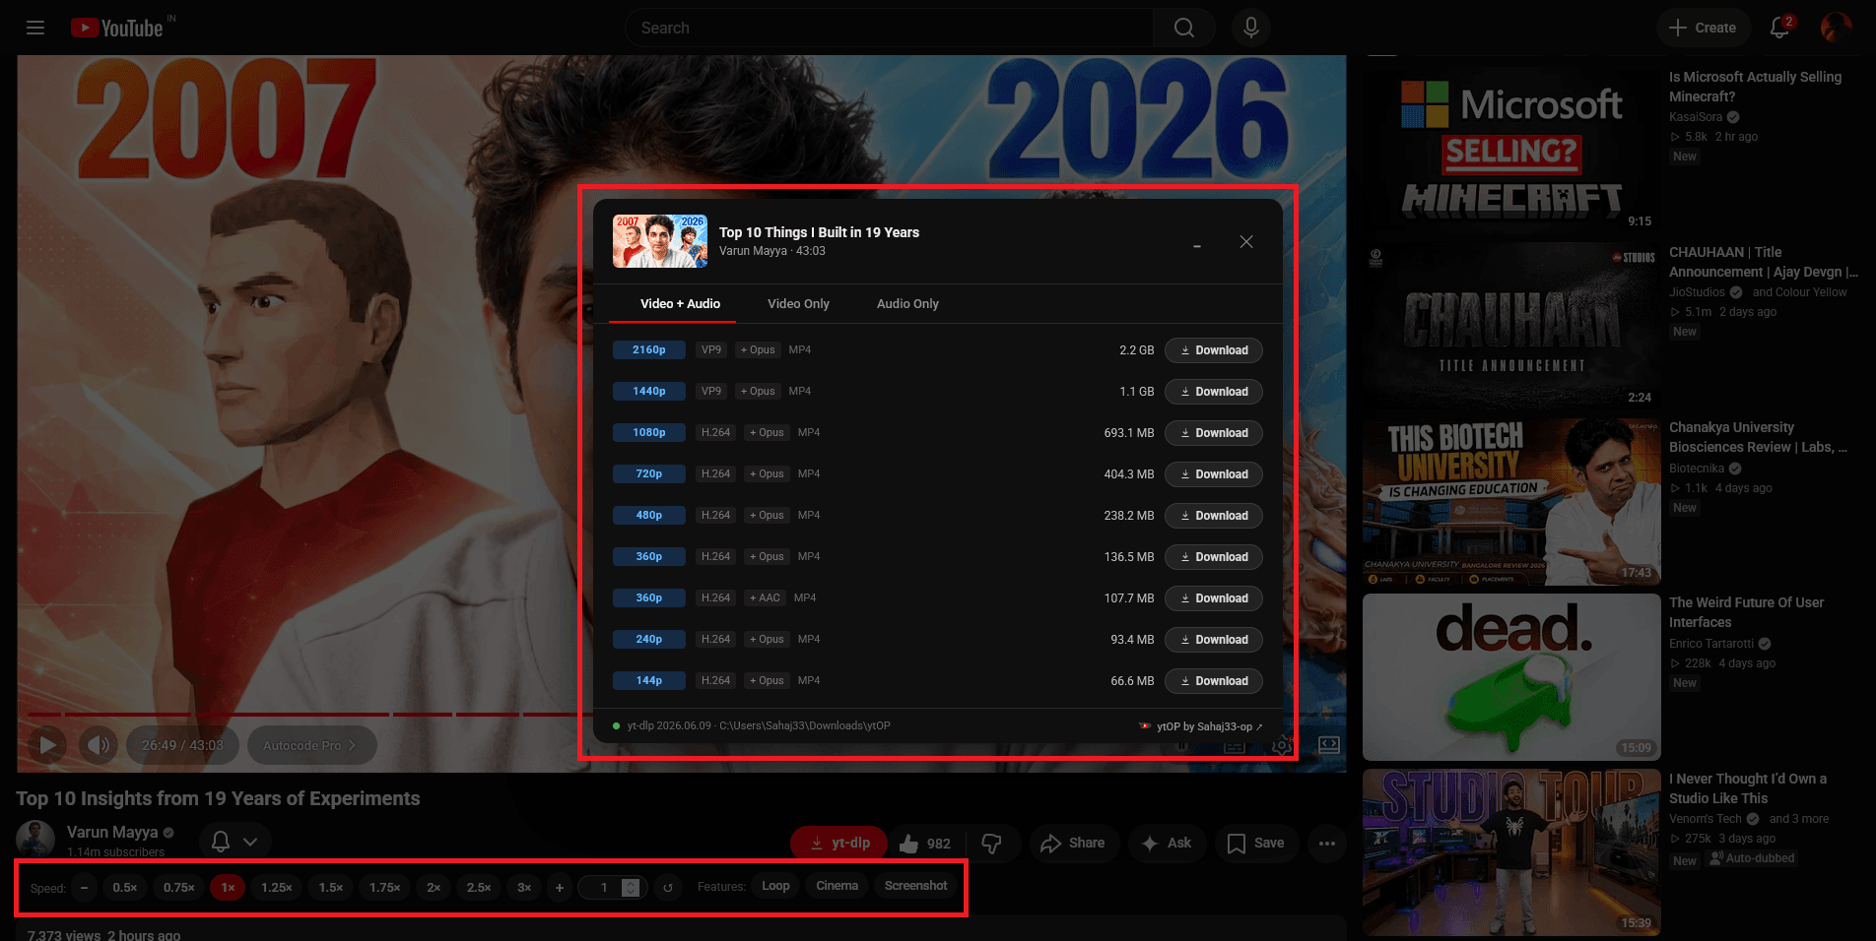Download the 1080p 693.1 MB format

click(x=1214, y=433)
